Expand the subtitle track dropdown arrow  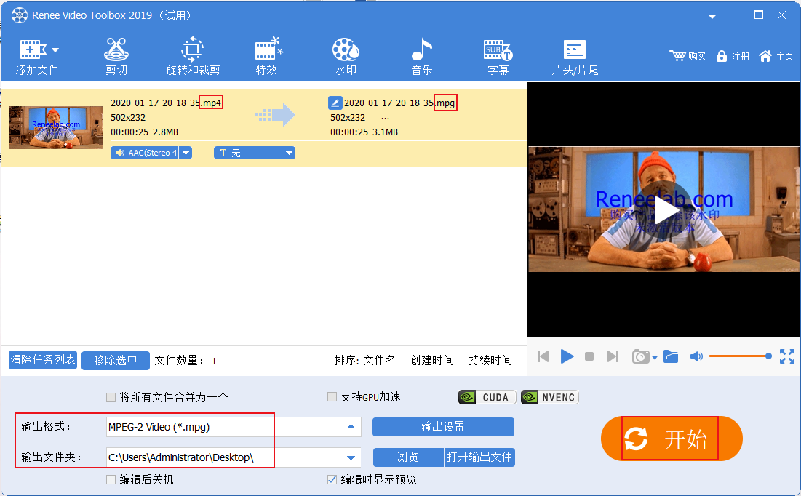(289, 153)
